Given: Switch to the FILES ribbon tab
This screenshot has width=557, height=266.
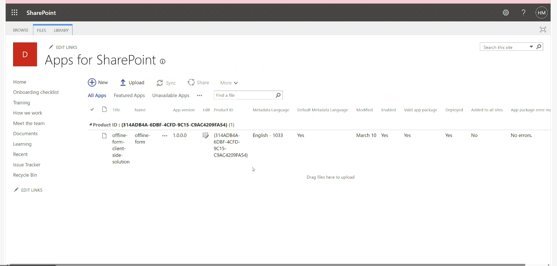Looking at the screenshot, I should coord(41,30).
